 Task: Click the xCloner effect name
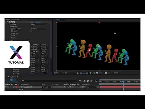tap(12, 22)
